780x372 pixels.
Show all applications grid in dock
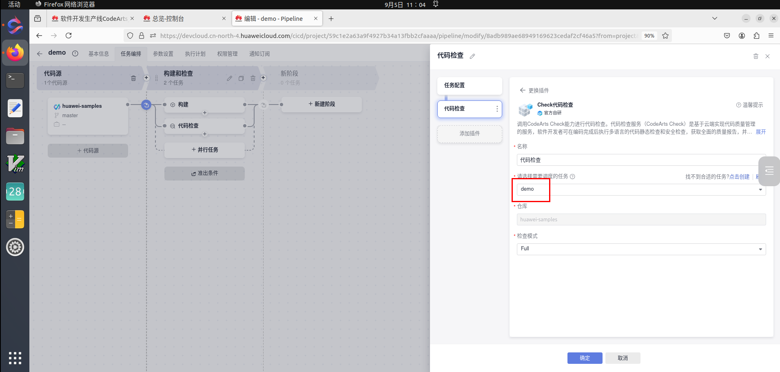coord(15,358)
